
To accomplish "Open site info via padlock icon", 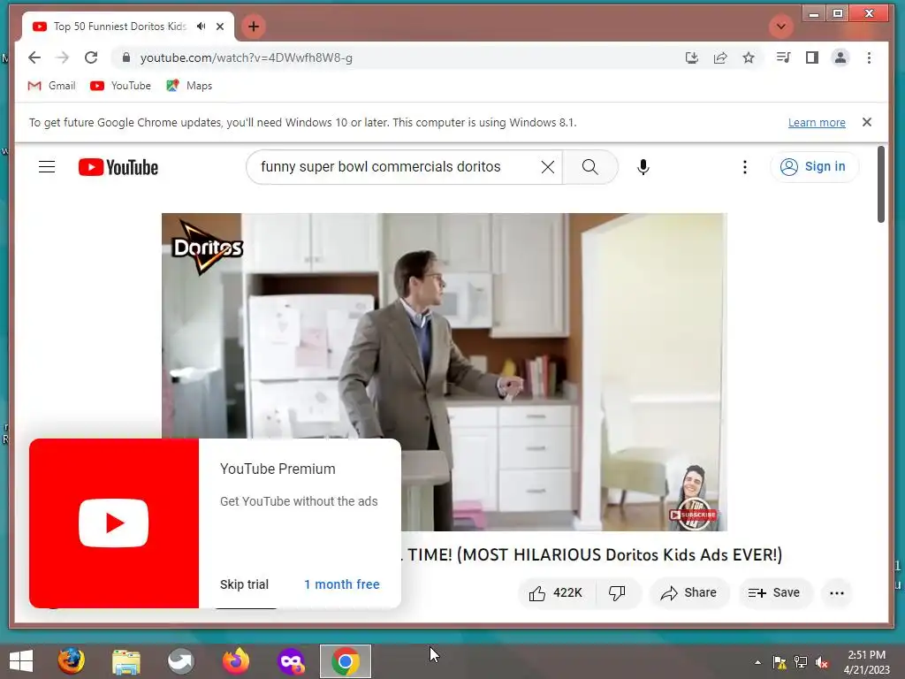I will pyautogui.click(x=126, y=57).
